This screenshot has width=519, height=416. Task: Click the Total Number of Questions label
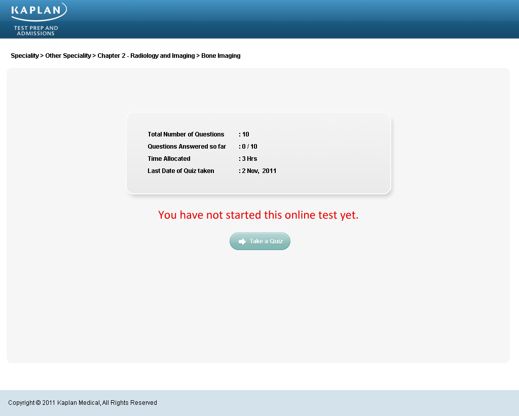coord(186,134)
